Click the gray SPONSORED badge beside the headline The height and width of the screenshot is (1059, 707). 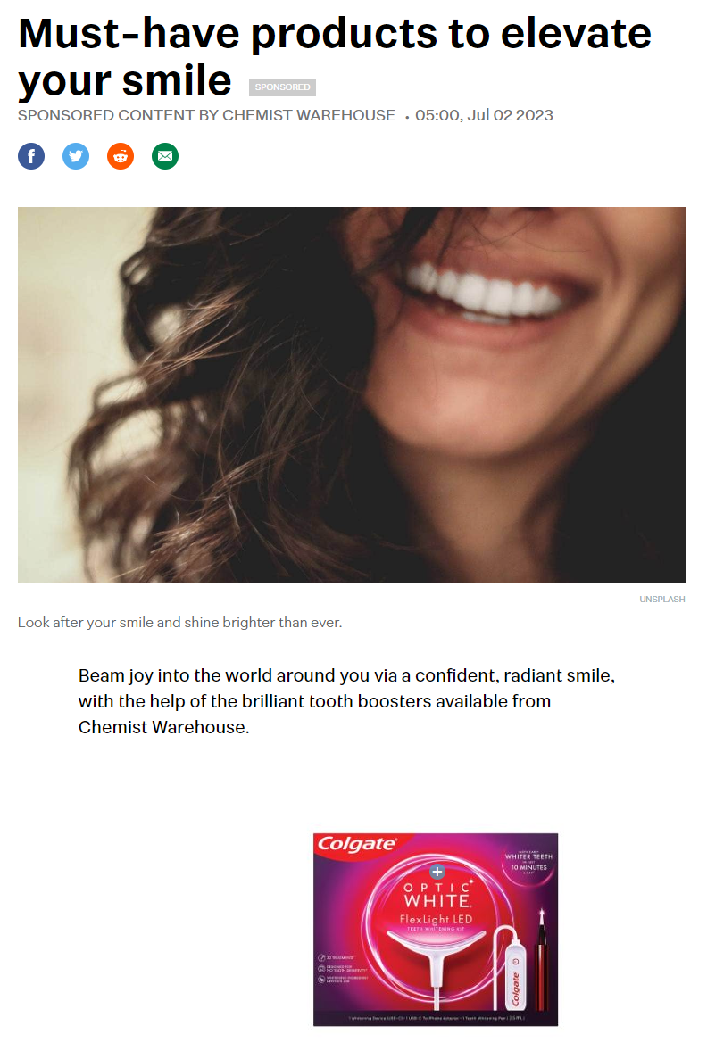[x=282, y=87]
